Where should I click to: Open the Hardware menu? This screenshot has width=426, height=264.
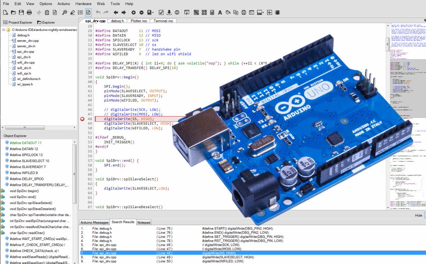click(83, 4)
